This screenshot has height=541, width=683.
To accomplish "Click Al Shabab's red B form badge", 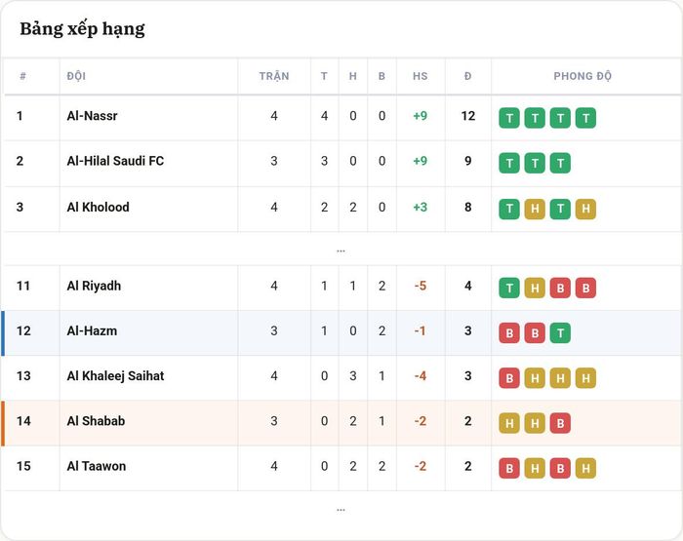I will tap(560, 423).
